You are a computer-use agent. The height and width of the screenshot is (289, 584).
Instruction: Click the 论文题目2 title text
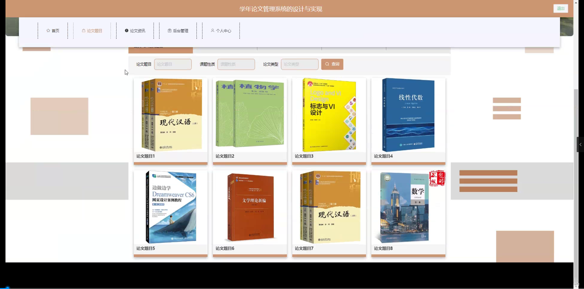(x=225, y=156)
